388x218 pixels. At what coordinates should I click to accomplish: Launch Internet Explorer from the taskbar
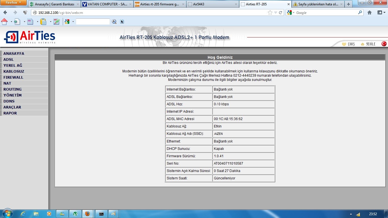click(x=23, y=214)
